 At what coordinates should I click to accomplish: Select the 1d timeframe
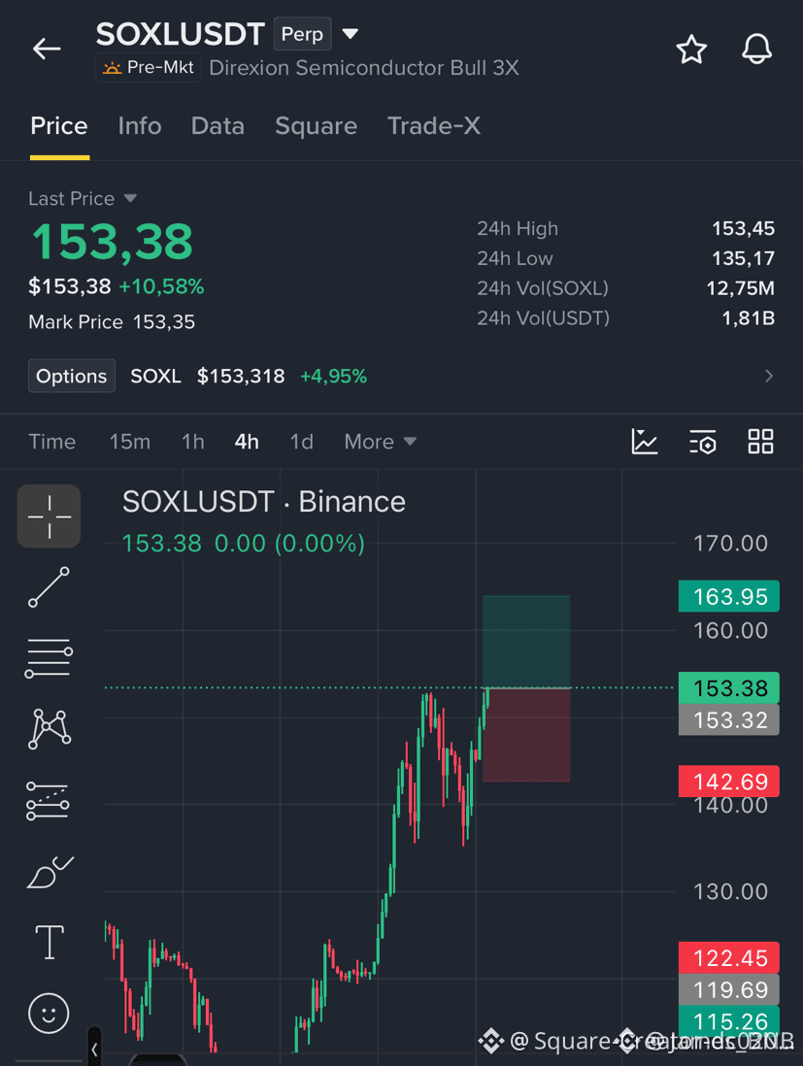[301, 442]
